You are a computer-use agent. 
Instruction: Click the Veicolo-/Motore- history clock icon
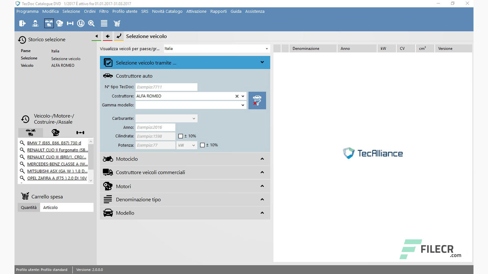click(x=26, y=119)
